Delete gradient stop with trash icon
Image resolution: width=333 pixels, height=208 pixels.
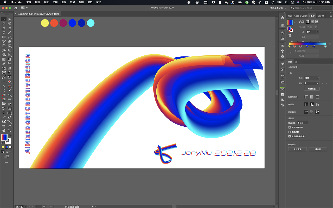coord(330,44)
